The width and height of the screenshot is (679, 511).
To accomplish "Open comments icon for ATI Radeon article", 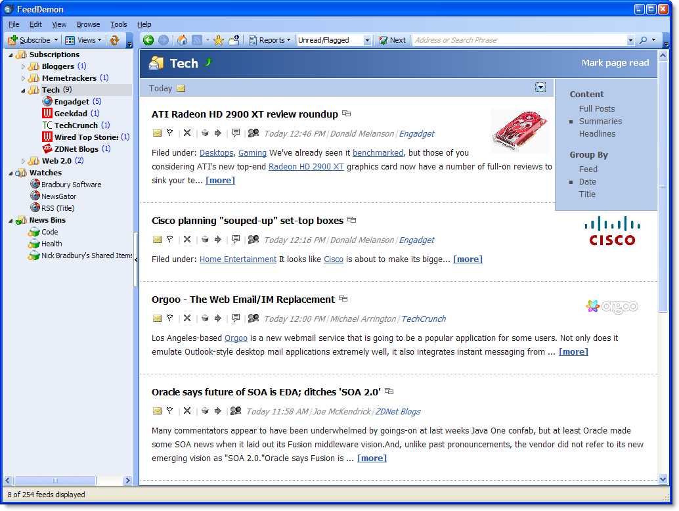I will tap(236, 133).
